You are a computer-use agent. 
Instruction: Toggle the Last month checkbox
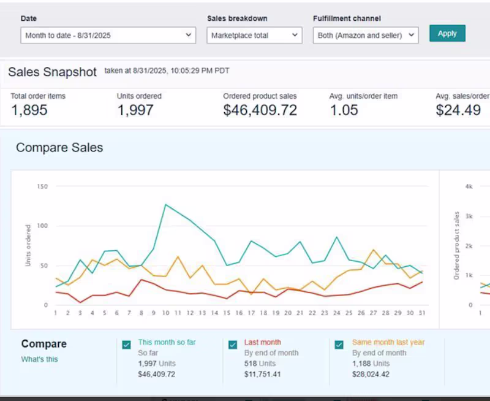click(x=233, y=345)
